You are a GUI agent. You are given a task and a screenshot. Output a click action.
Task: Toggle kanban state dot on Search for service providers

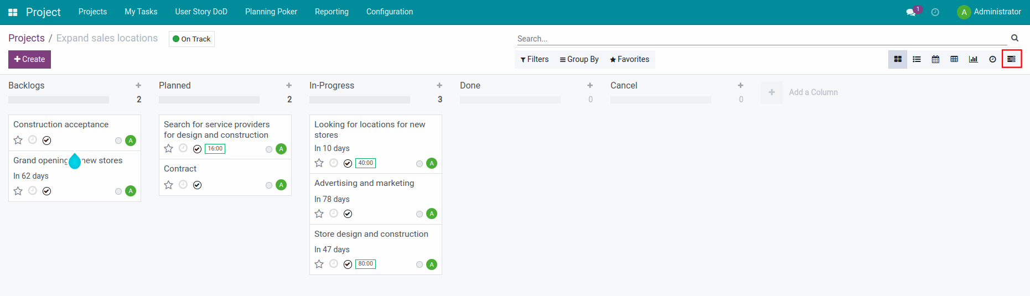tap(269, 149)
